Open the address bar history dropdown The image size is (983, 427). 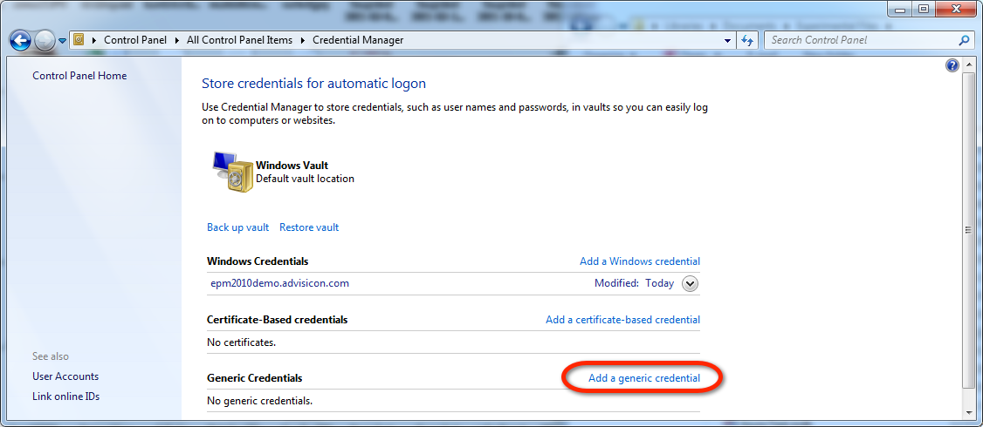click(x=727, y=40)
